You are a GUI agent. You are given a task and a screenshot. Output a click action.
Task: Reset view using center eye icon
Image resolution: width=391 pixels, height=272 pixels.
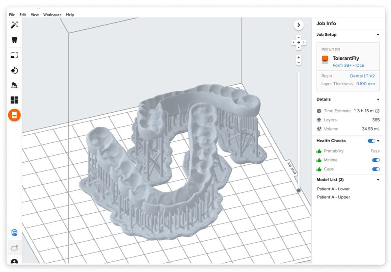tap(299, 43)
